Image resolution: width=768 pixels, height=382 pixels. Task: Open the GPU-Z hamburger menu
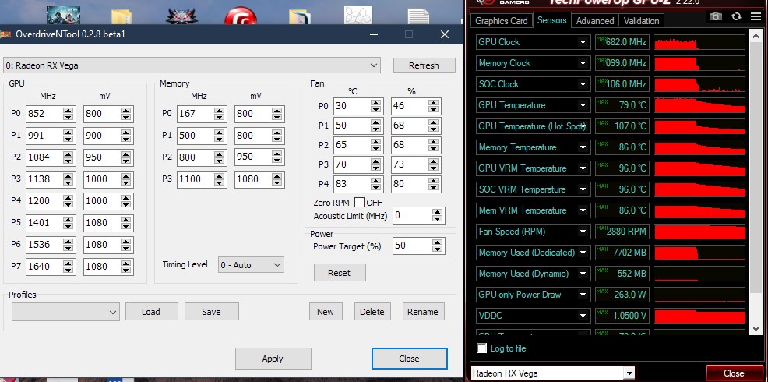(756, 16)
